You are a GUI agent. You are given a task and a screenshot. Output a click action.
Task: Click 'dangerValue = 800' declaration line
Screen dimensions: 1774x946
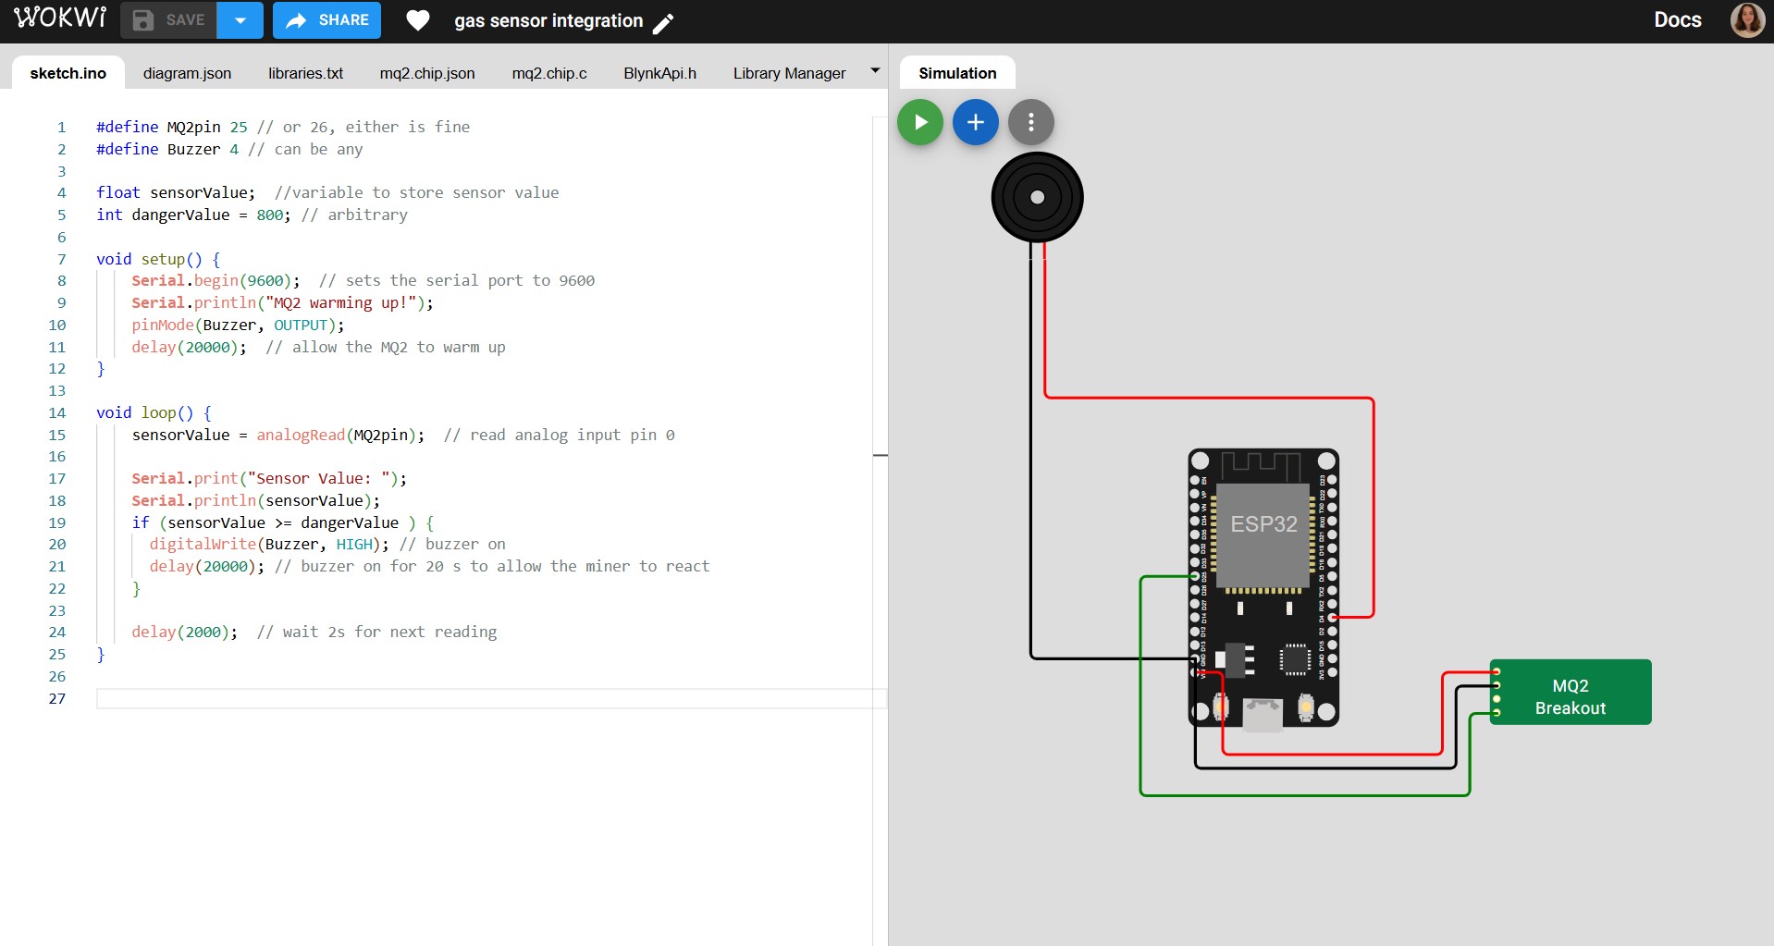tap(252, 215)
